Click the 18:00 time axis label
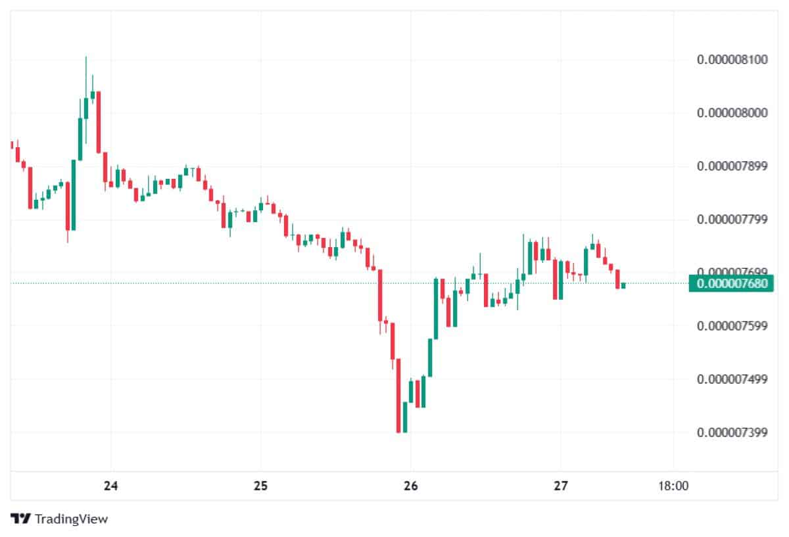The height and width of the screenshot is (537, 789). pyautogui.click(x=673, y=486)
